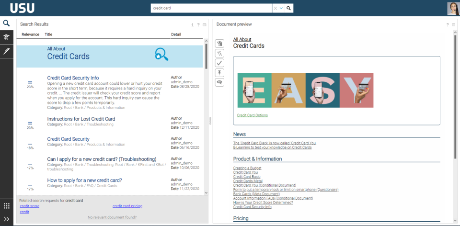Select the All About Credit Cards banner result
The width and height of the screenshot is (460, 226).
click(x=109, y=56)
